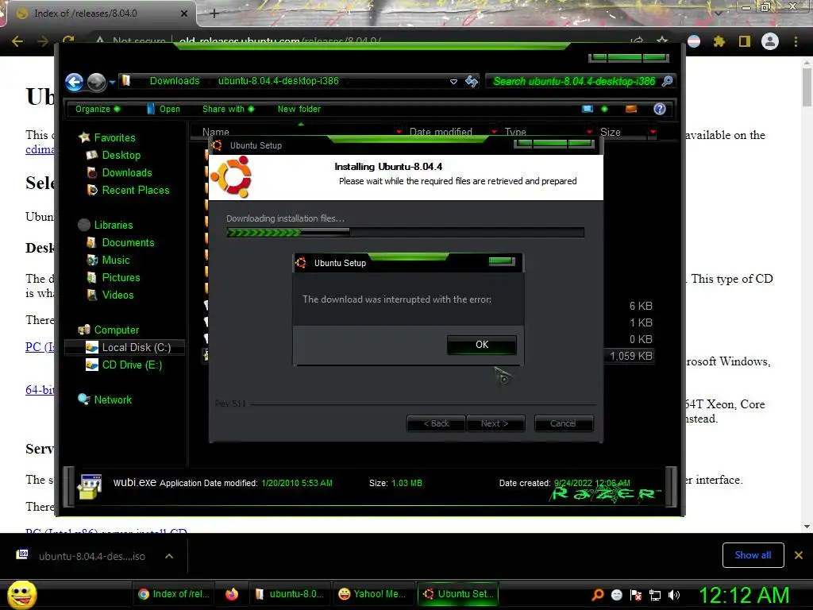Toggle Chrome side panel icon
Viewport: 813px width, 610px height.
point(745,41)
